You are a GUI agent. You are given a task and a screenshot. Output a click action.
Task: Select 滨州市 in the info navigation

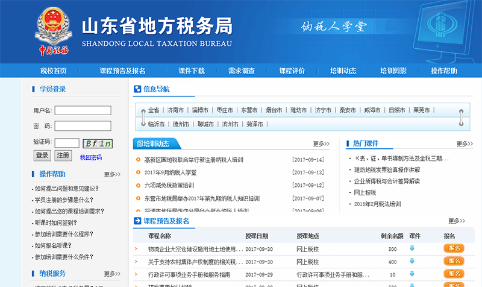point(230,124)
